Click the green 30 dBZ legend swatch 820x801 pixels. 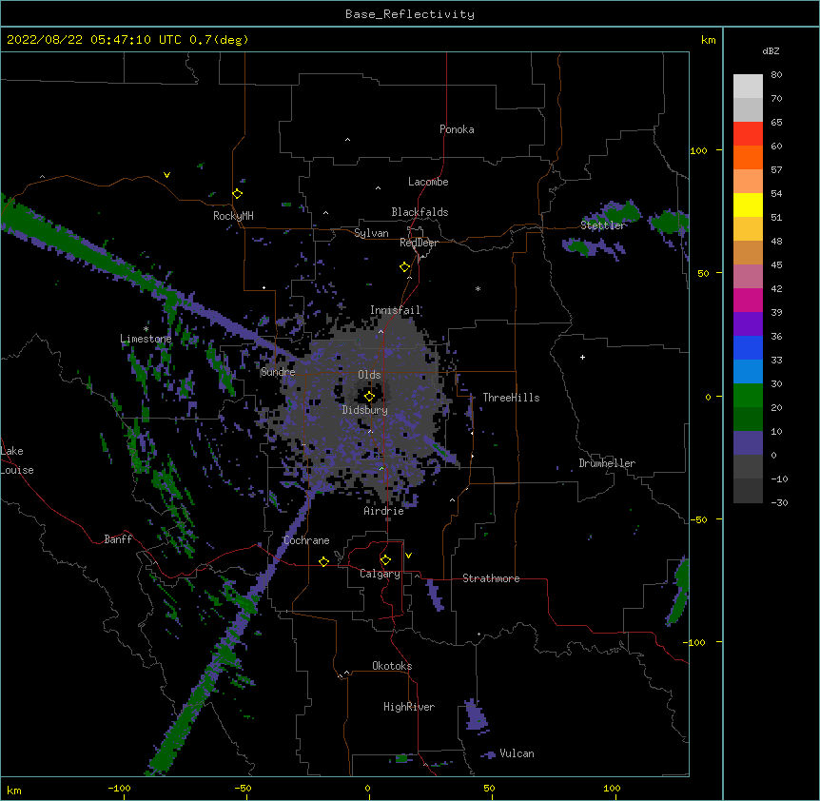coord(748,396)
